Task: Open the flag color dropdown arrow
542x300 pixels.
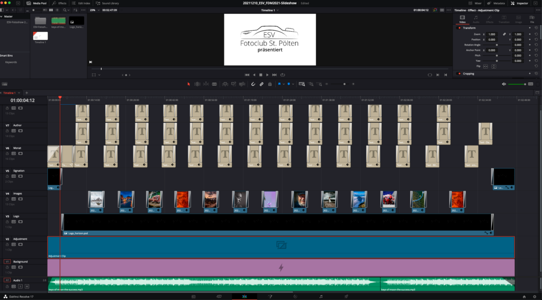Action: coord(284,84)
